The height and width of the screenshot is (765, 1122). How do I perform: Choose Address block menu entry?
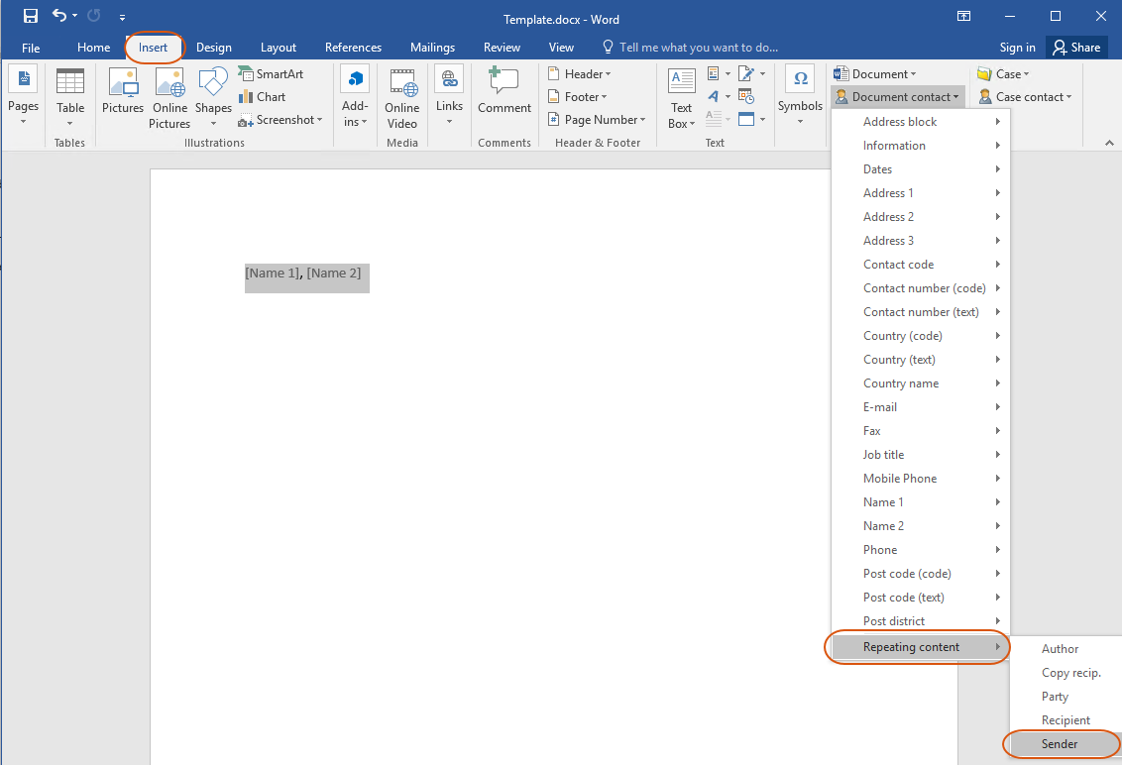(x=900, y=122)
